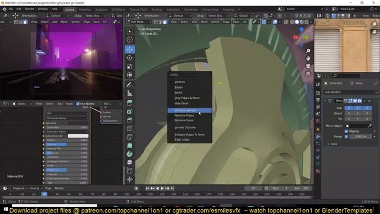Select the Inset Faces tool
The image size is (380, 214).
[x=129, y=111]
